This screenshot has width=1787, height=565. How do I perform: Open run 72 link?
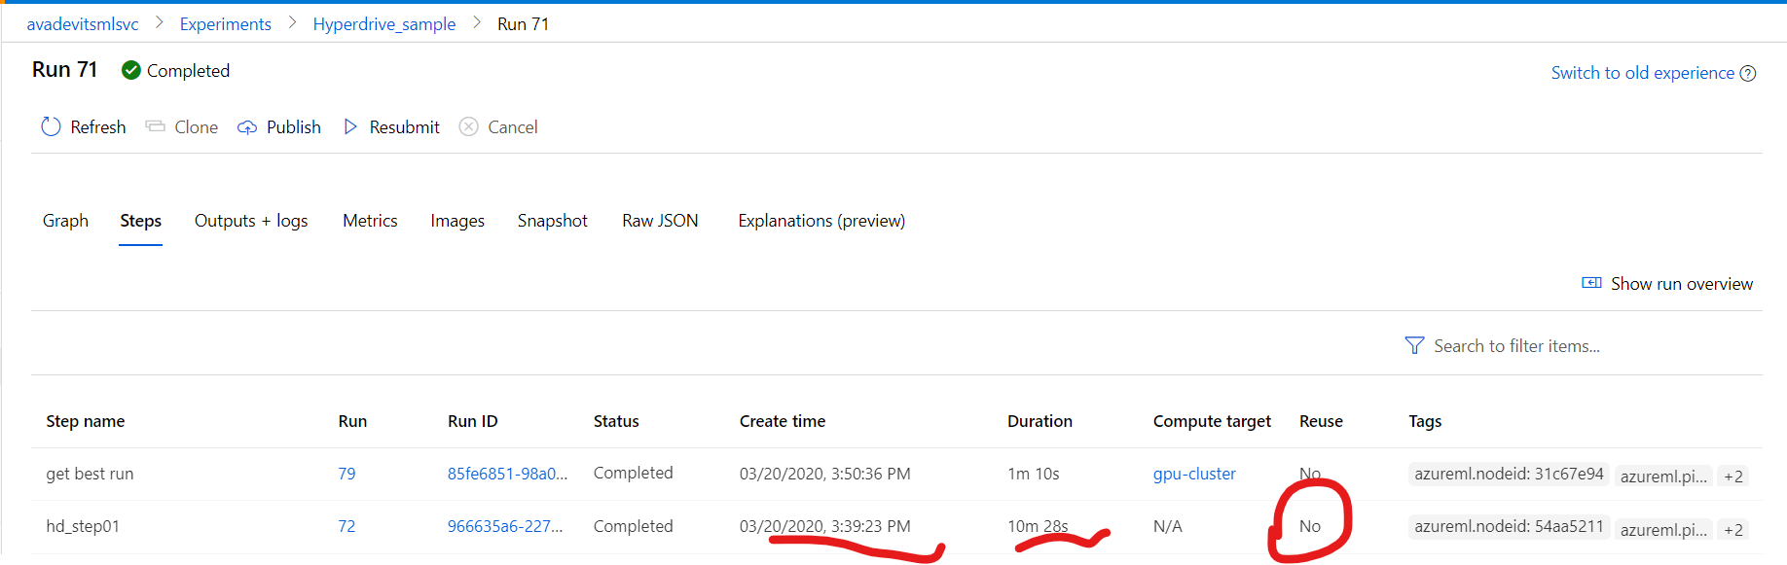click(346, 526)
